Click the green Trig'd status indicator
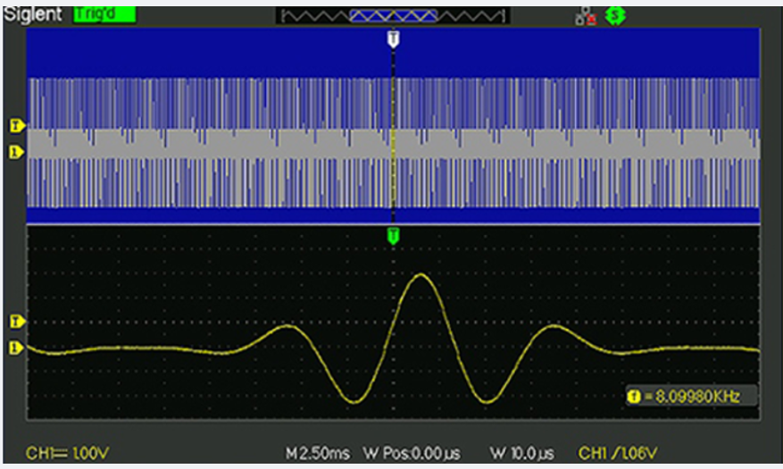Viewport: 783px width, 469px height. 104,15
